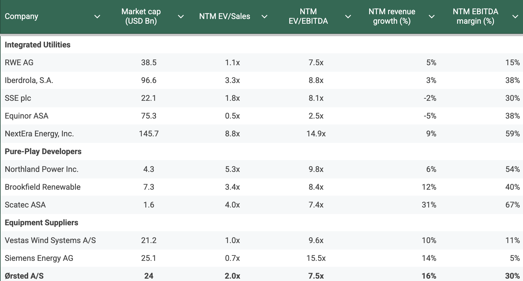Click the NTM EBITDA margin (%) header
Image resolution: width=523 pixels, height=281 pixels.
[476, 16]
